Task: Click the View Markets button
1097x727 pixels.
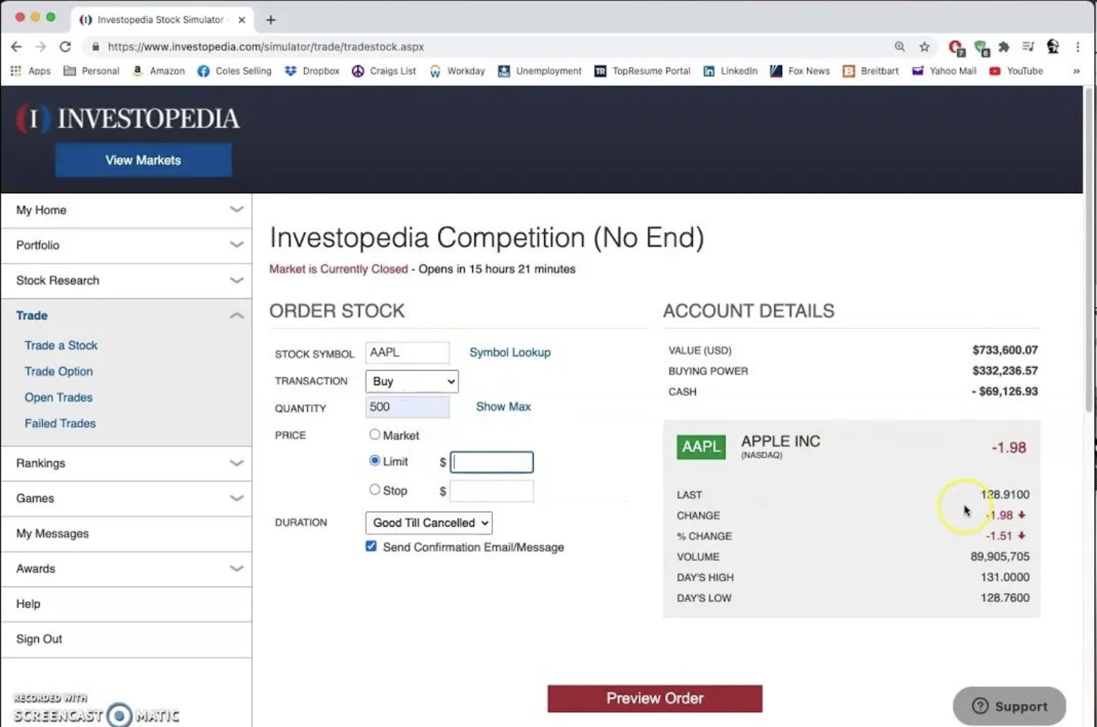Action: tap(143, 160)
